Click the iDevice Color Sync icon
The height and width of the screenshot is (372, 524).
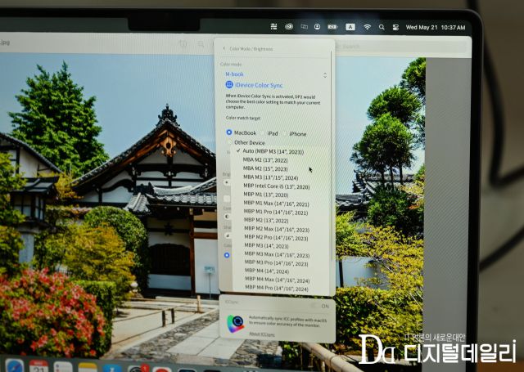tap(230, 84)
